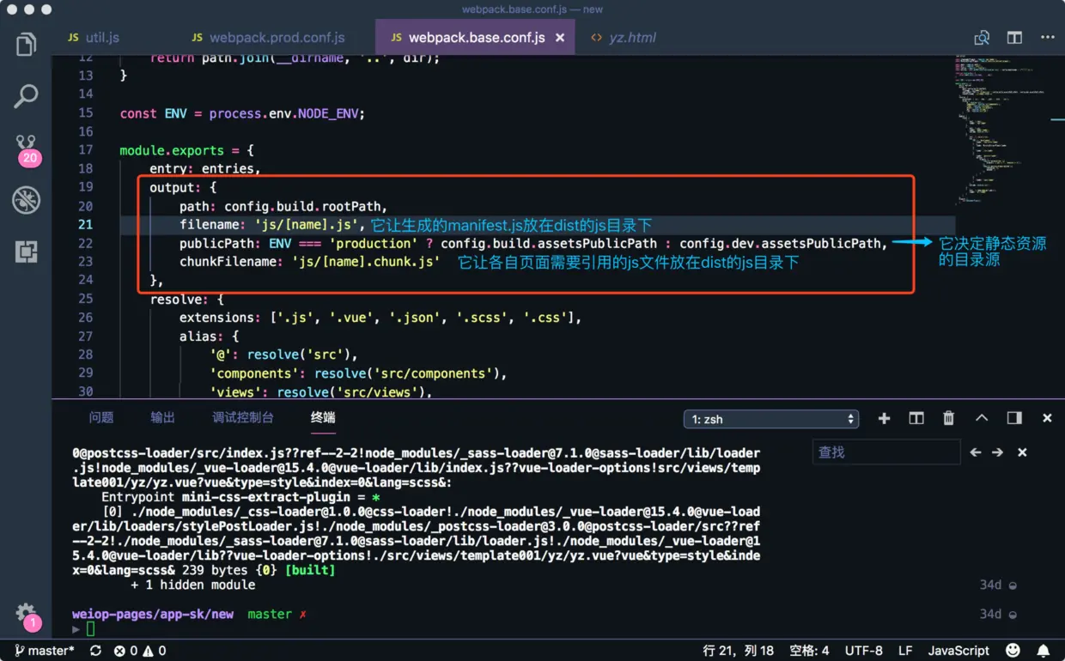Click line number 25 in the gutter
This screenshot has height=661, width=1065.
(85, 299)
